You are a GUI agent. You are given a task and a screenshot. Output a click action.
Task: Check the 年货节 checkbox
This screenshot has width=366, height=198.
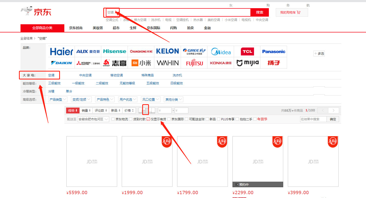[x=255, y=119]
